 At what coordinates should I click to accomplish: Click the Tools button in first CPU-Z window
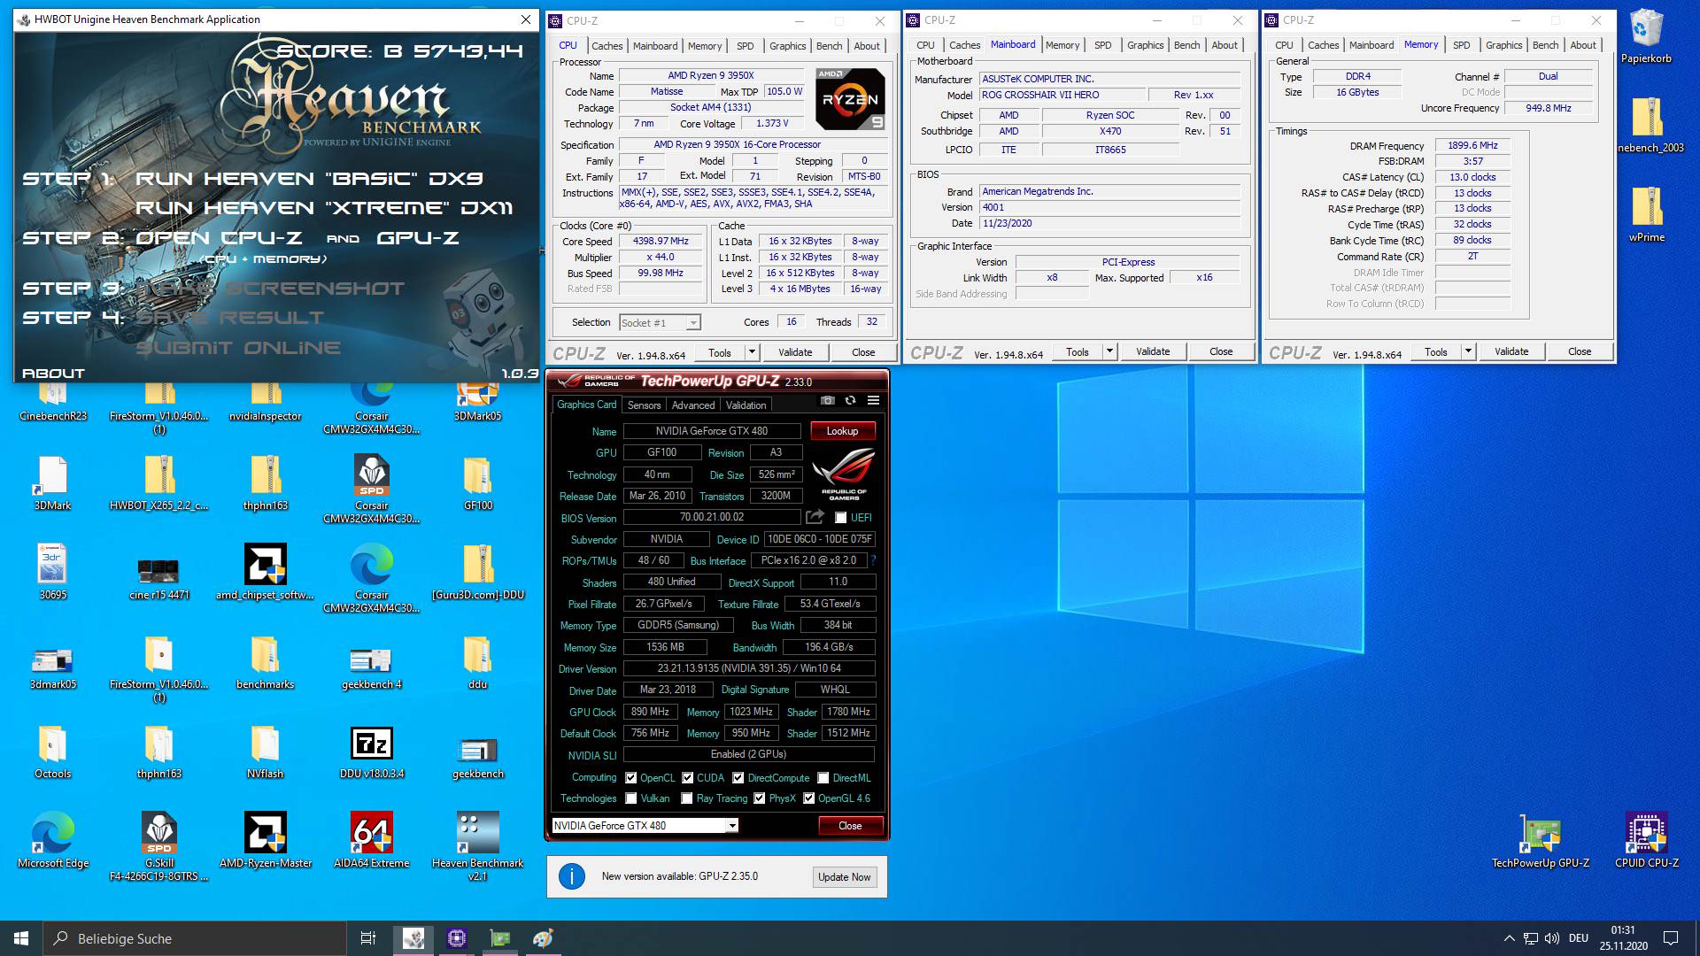tap(720, 352)
